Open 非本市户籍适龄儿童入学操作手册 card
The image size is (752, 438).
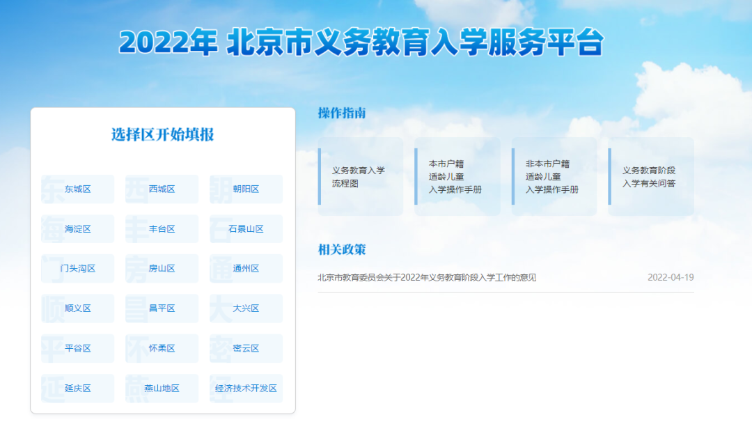click(554, 177)
